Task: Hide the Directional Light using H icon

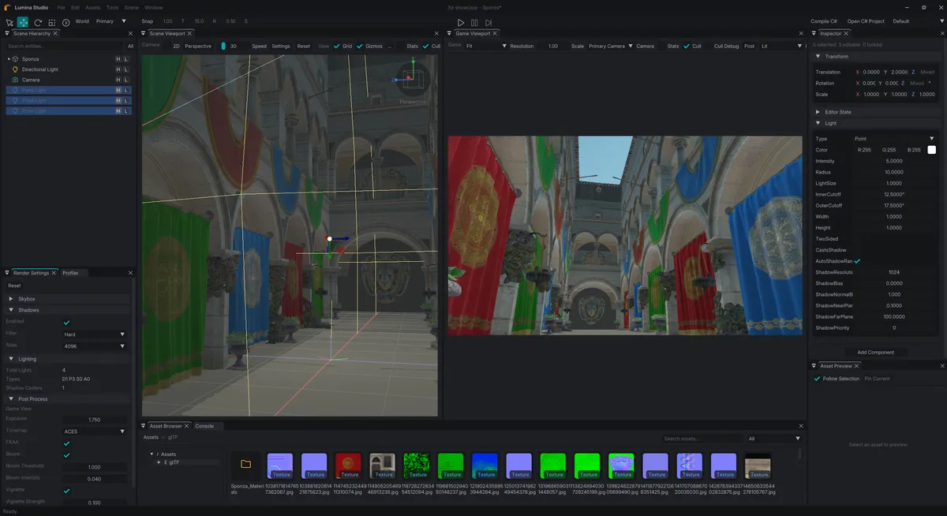Action: point(118,69)
